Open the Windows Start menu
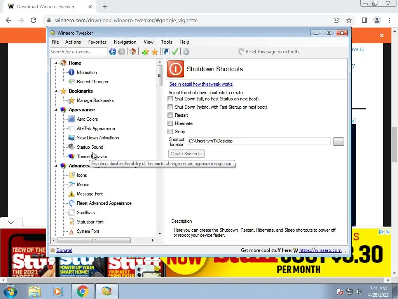Image resolution: width=398 pixels, height=299 pixels. [x=10, y=291]
